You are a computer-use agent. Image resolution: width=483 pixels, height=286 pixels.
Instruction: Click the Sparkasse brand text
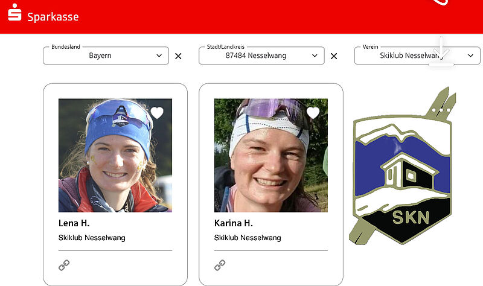tap(53, 17)
